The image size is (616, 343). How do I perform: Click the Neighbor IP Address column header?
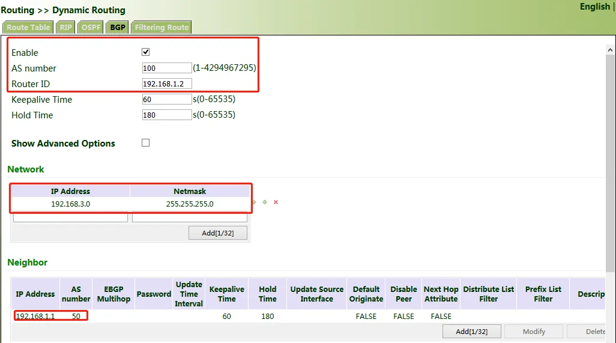click(35, 294)
